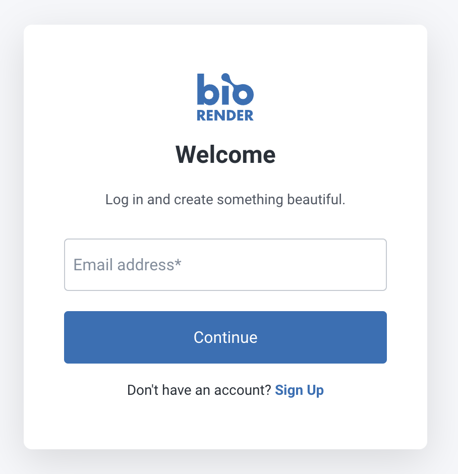Click the required asterisk in the email field
The image size is (458, 474).
(x=178, y=263)
